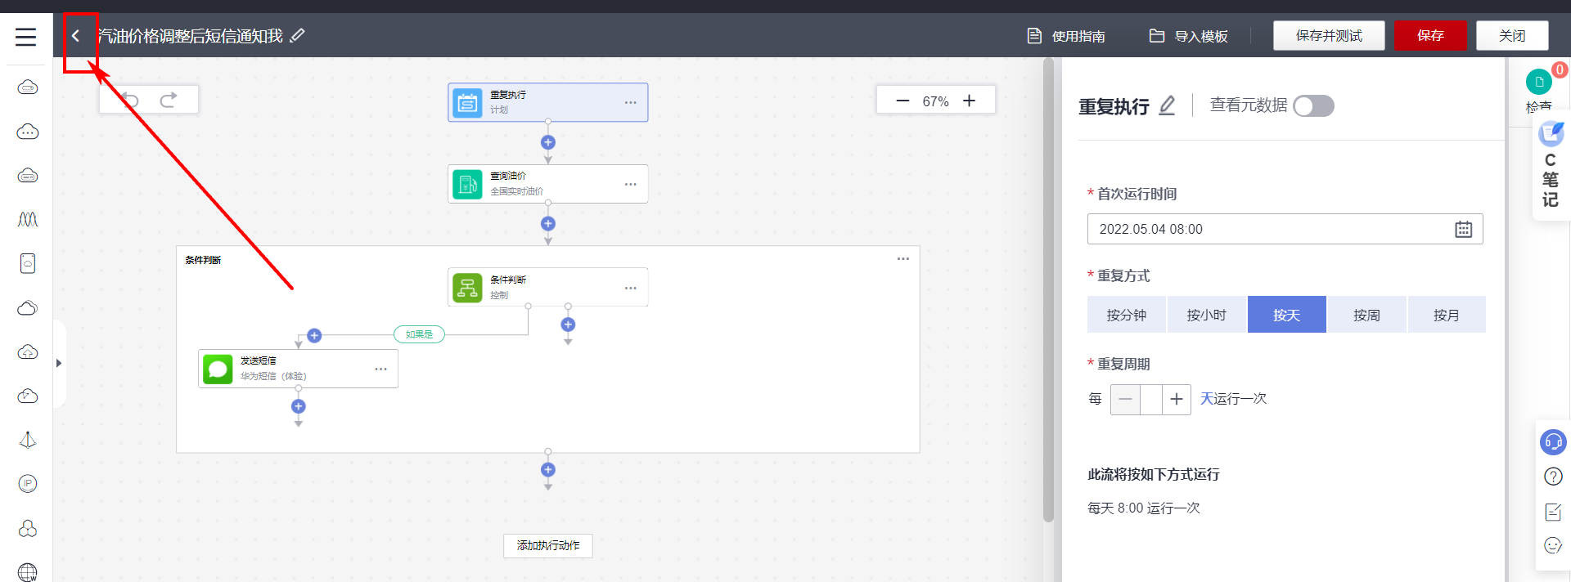
Task: Click the red 保存 button
Action: 1430,35
